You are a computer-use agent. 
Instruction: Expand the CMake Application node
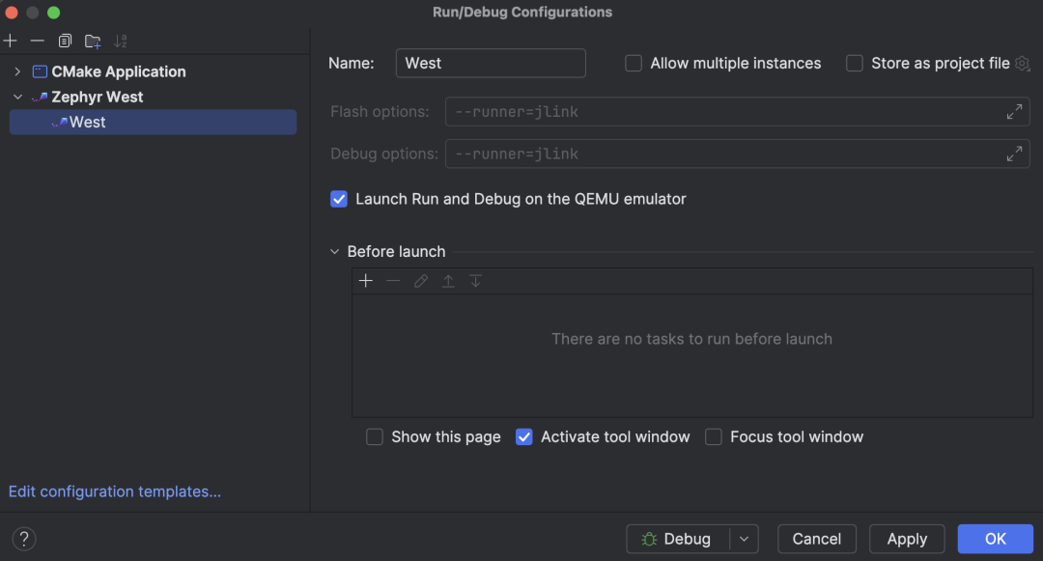click(x=18, y=71)
